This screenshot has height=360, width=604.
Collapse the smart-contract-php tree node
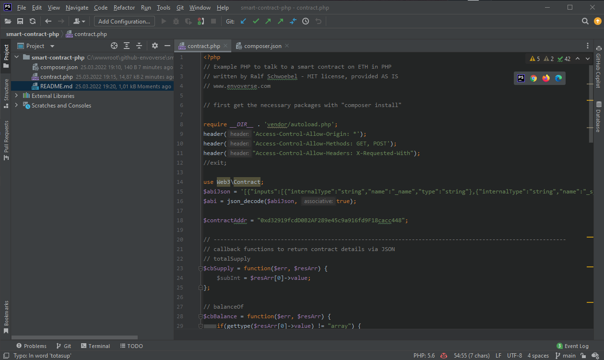[16, 57]
